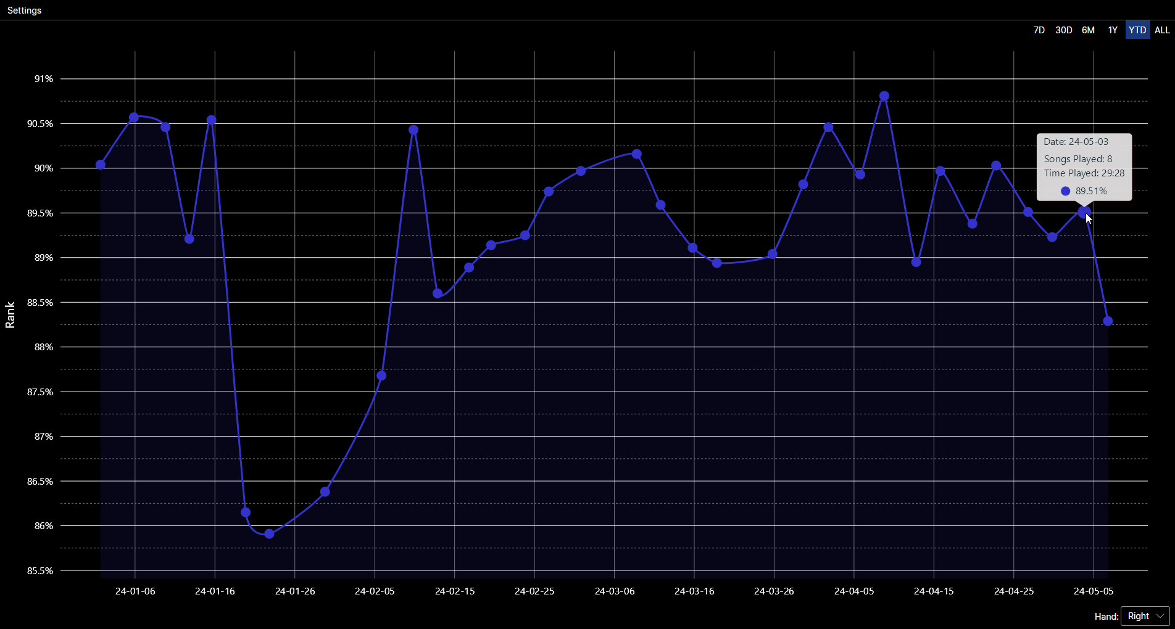Open the Settings menu
1175x629 pixels.
pyautogui.click(x=24, y=10)
